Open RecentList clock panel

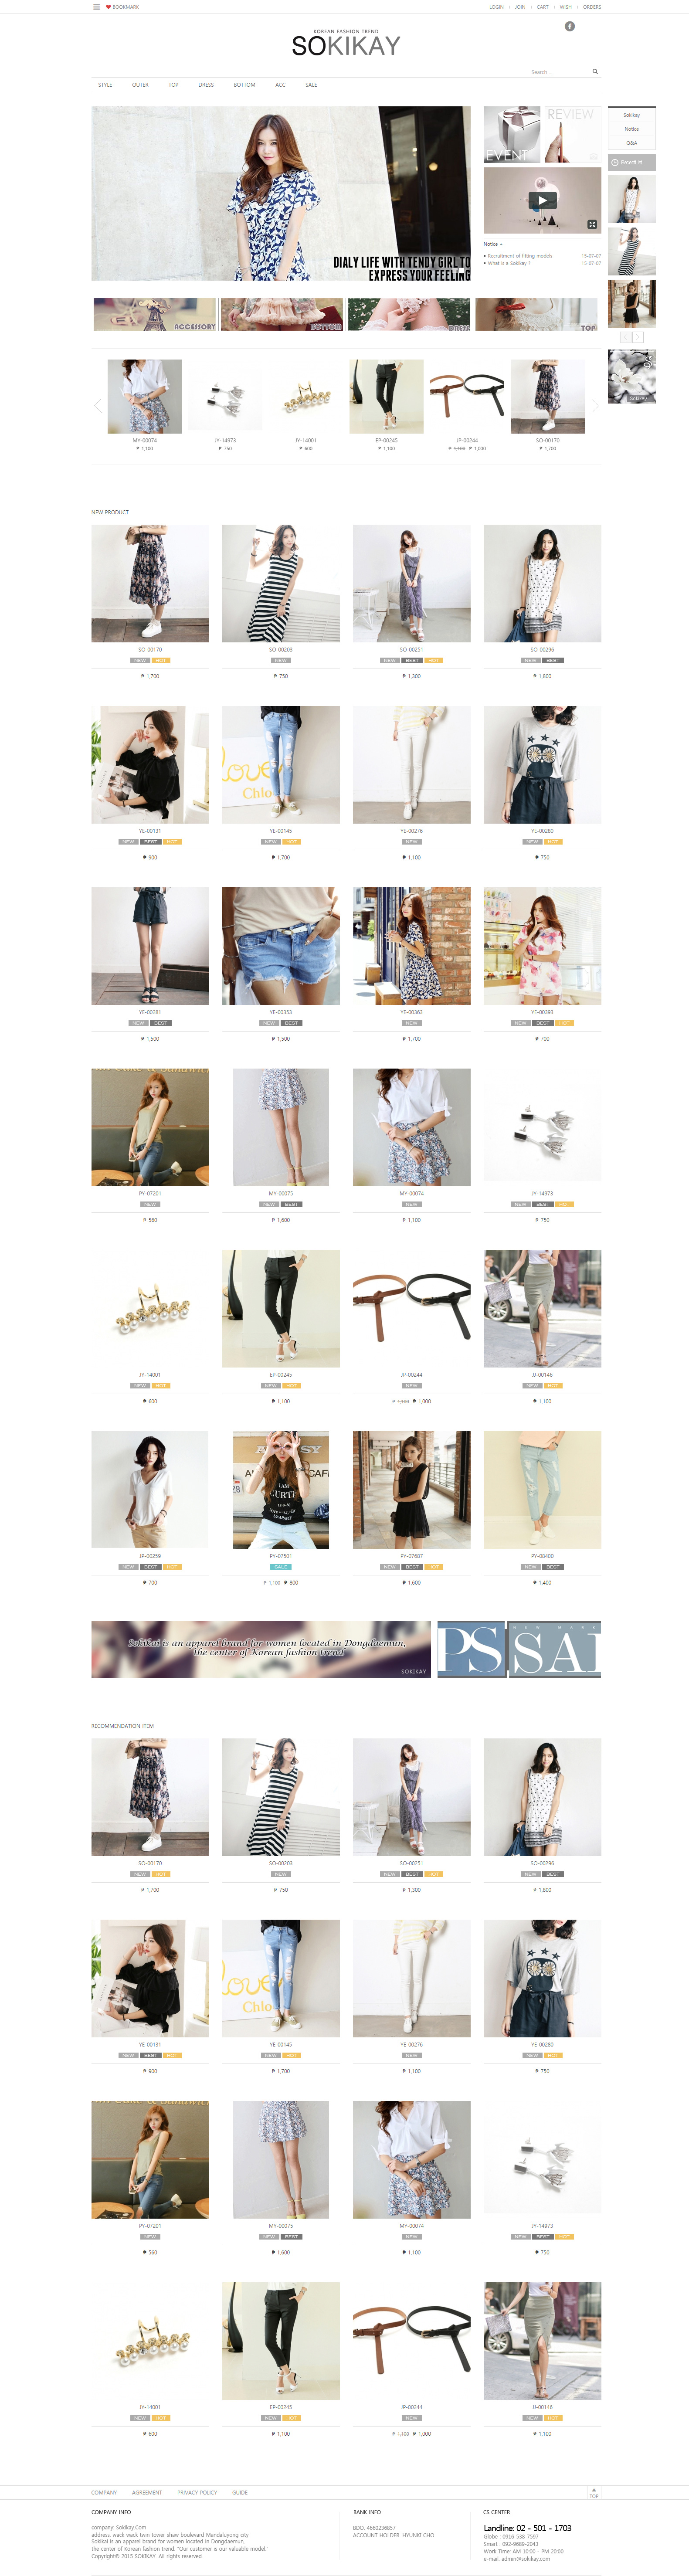tap(632, 162)
